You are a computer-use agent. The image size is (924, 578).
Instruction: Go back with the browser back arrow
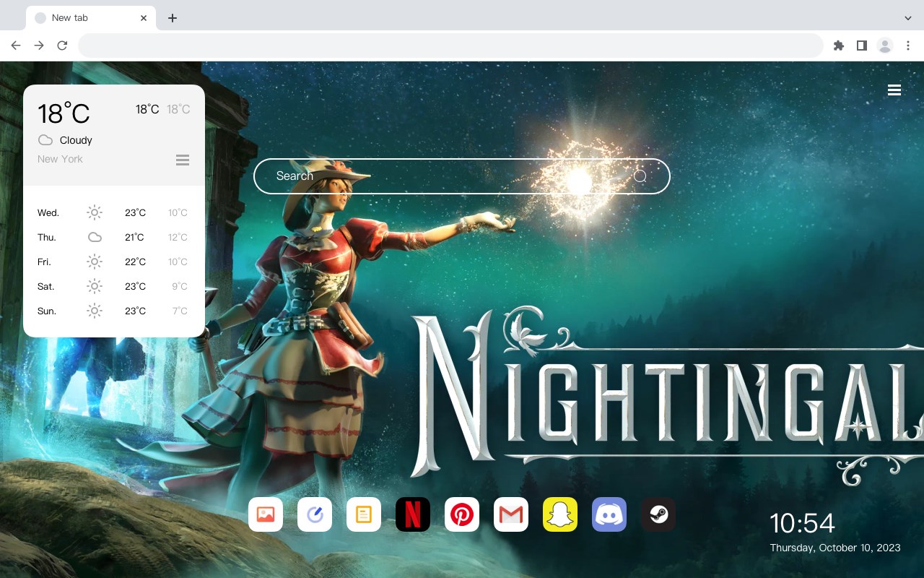16,46
